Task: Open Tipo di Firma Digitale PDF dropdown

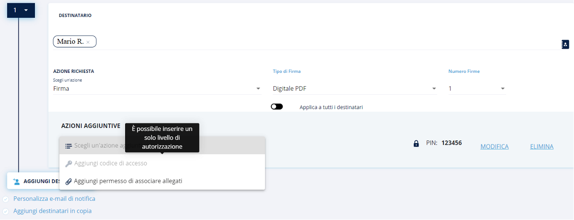Action: (x=354, y=89)
